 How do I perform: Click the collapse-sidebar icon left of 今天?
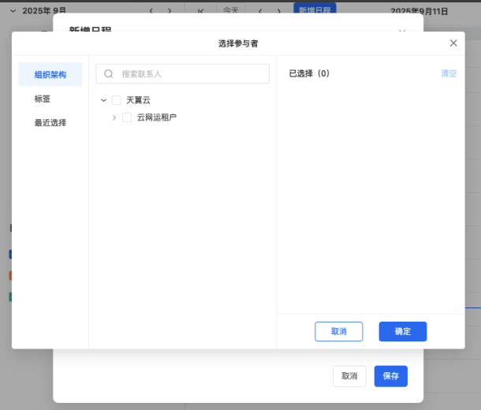tap(201, 11)
